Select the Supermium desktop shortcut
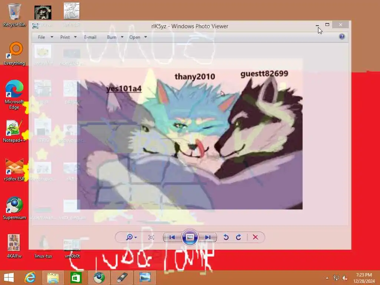Screen dimensions: 380x285 pos(14,208)
